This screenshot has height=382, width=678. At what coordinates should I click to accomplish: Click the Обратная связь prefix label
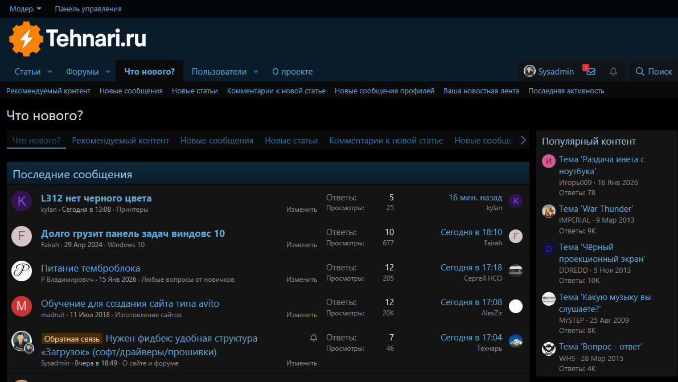[72, 339]
